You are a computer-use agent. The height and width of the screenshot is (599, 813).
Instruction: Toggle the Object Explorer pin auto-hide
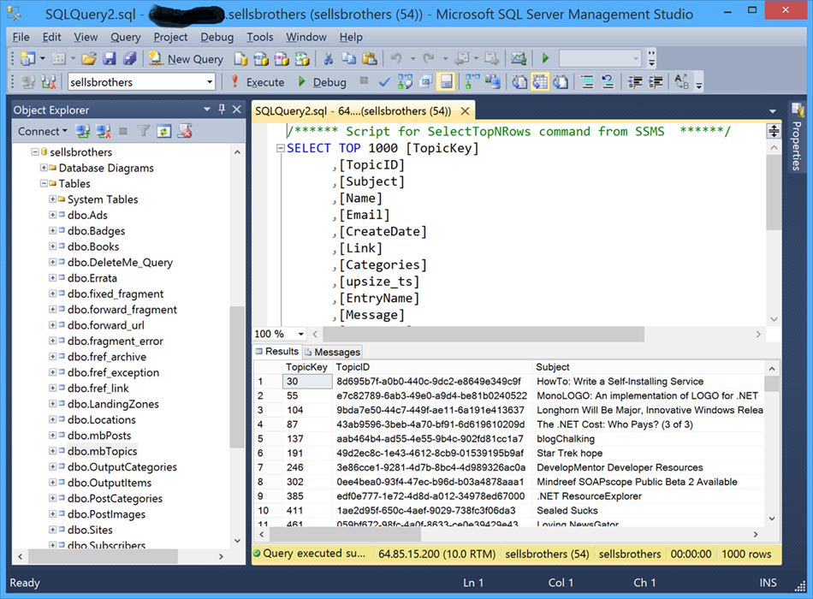(222, 110)
